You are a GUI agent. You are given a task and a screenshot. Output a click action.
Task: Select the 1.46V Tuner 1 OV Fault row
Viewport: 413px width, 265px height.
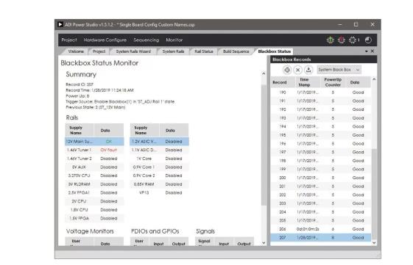tap(94, 150)
